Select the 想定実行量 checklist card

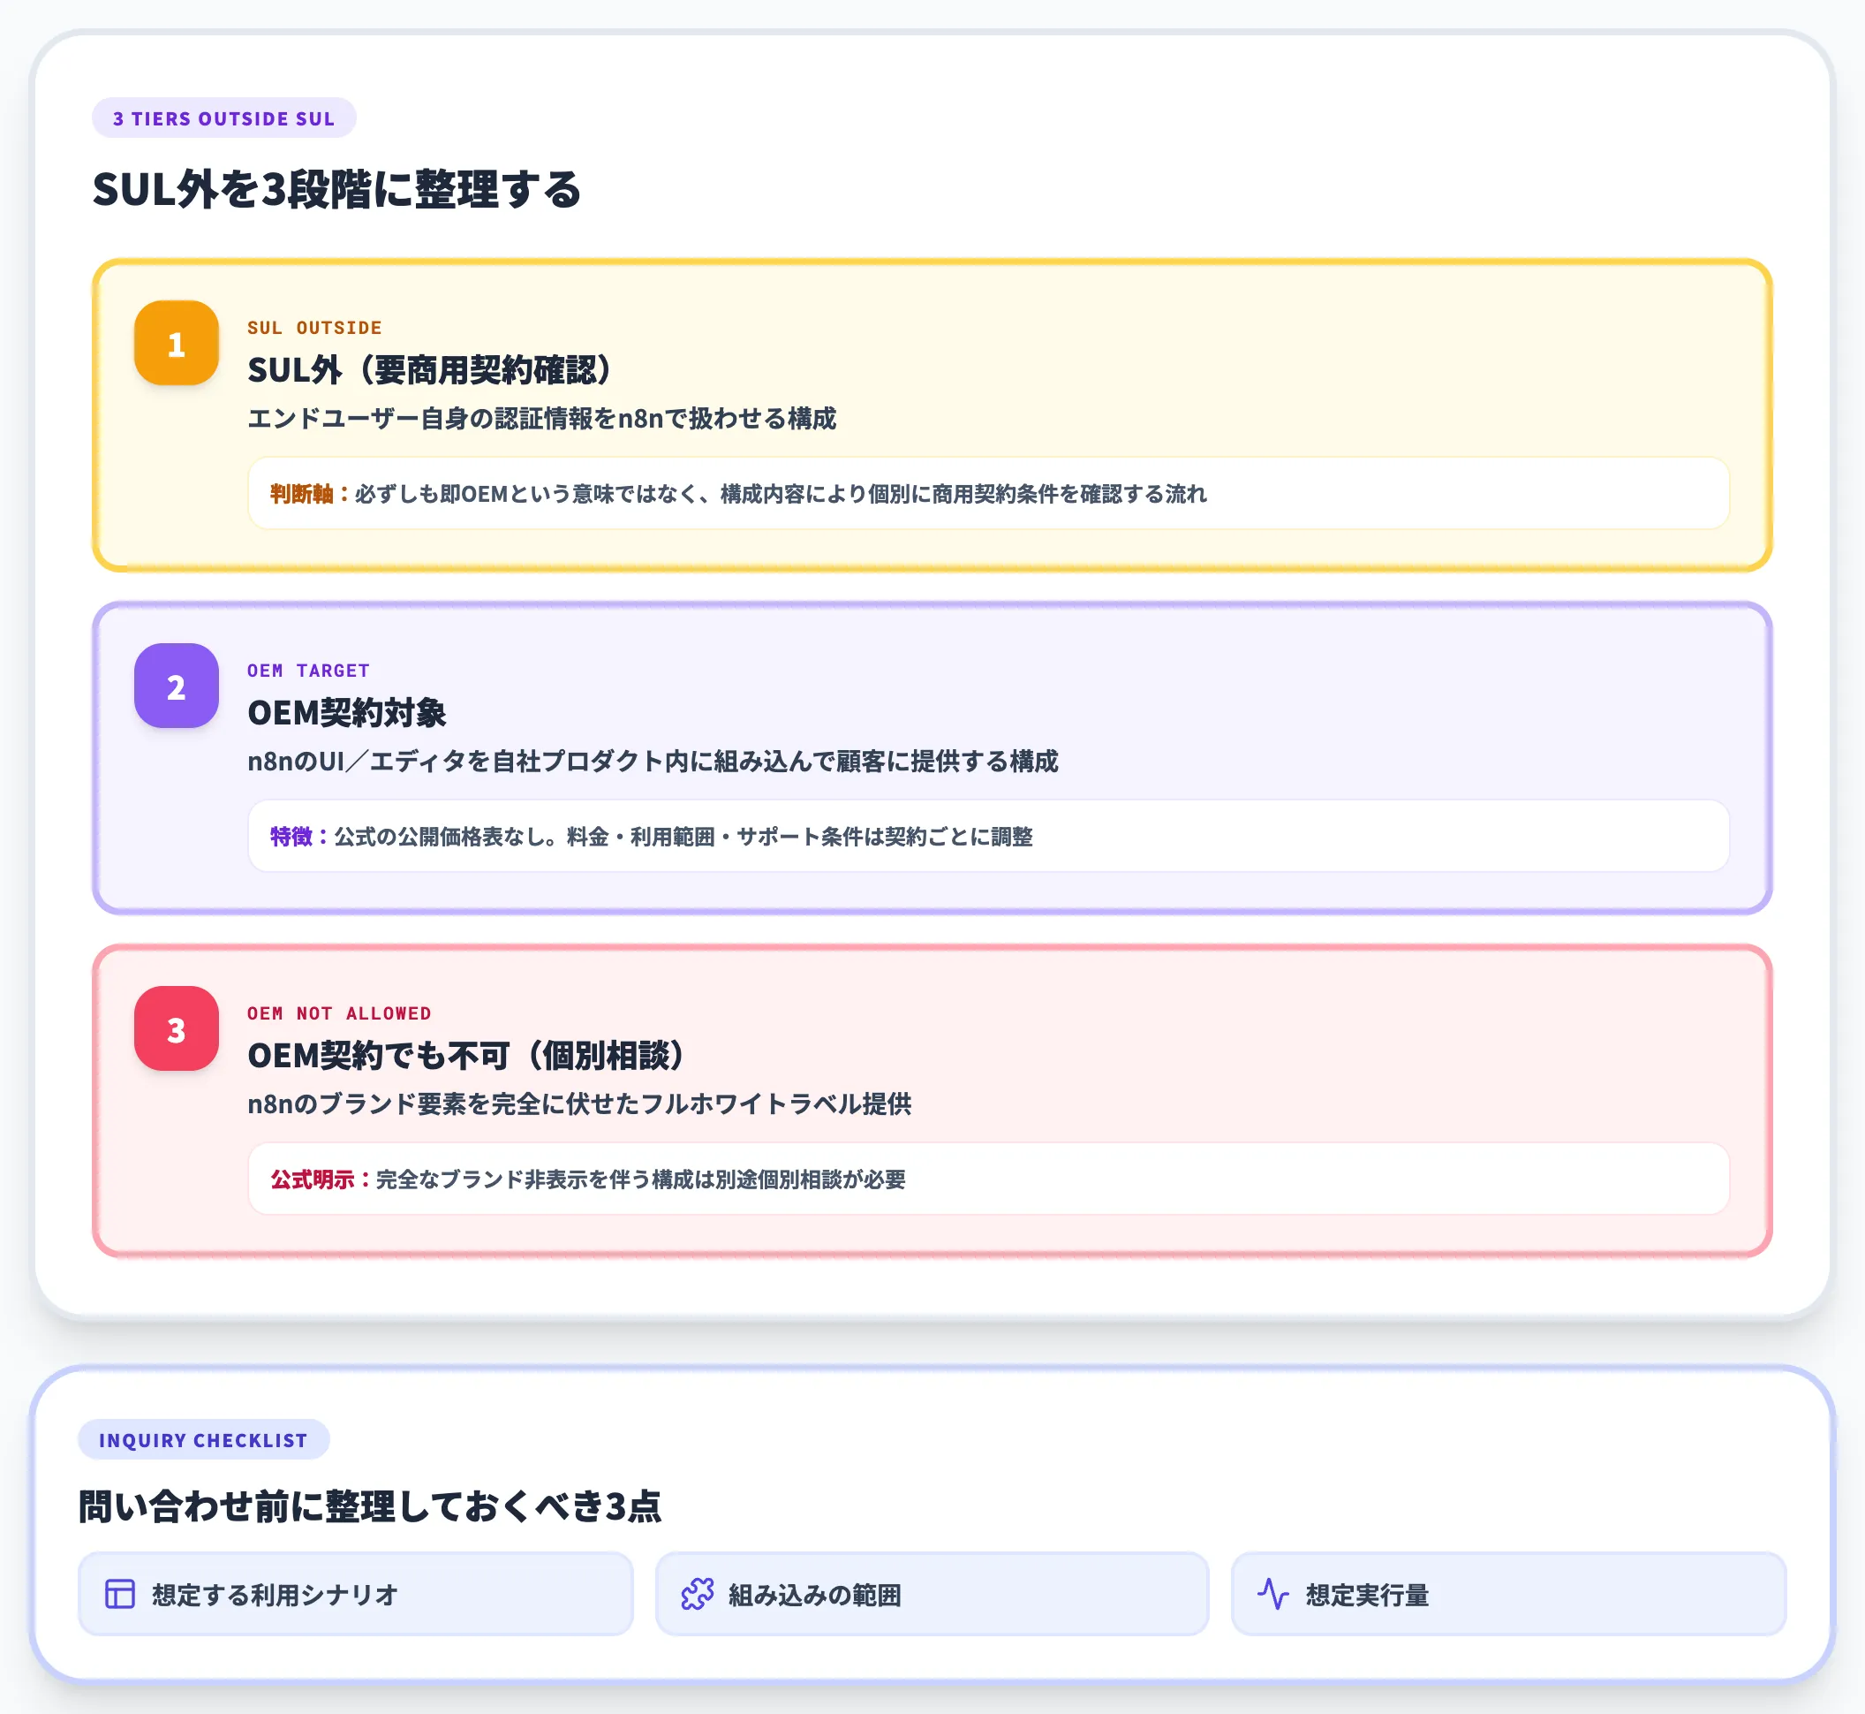[1509, 1595]
